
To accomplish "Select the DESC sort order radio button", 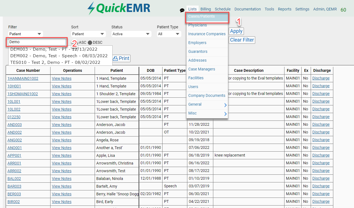I will 90,42.
